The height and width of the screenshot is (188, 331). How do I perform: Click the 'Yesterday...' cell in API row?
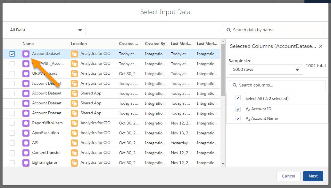(x=181, y=143)
